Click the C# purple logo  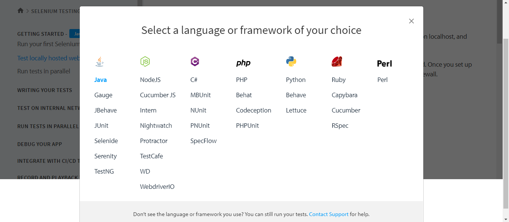195,62
